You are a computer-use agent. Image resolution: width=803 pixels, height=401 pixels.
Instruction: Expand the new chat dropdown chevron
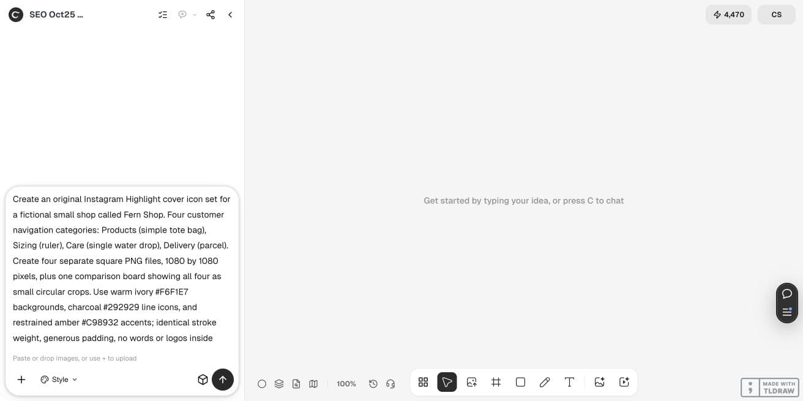(195, 15)
